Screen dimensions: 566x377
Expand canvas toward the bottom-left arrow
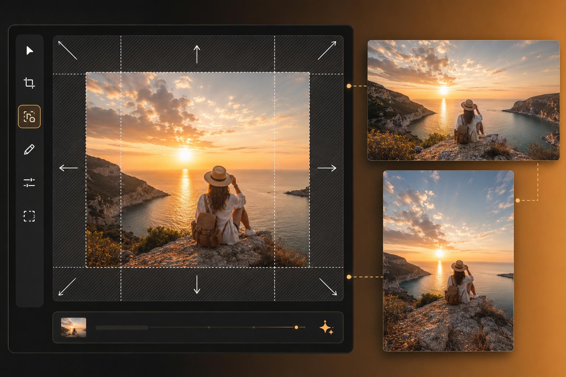(x=67, y=287)
